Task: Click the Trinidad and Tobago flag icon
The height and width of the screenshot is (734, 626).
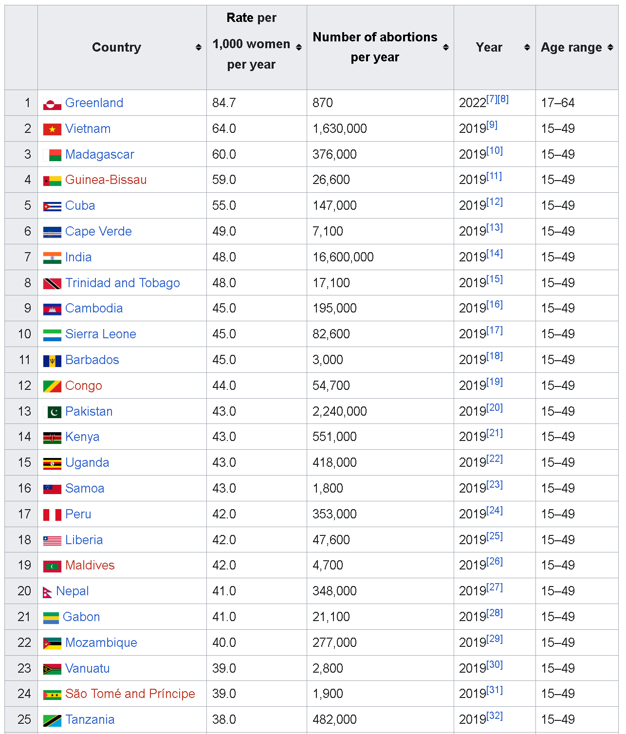Action: coord(52,284)
